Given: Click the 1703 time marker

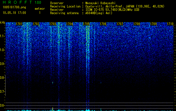Looking at the screenshot, I should [x=53, y=24].
